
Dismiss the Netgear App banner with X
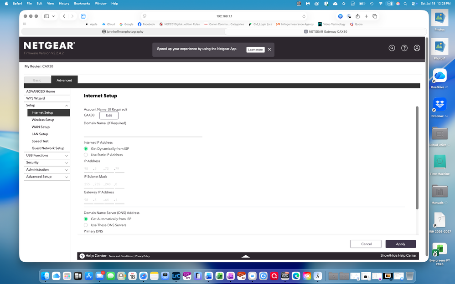269,50
